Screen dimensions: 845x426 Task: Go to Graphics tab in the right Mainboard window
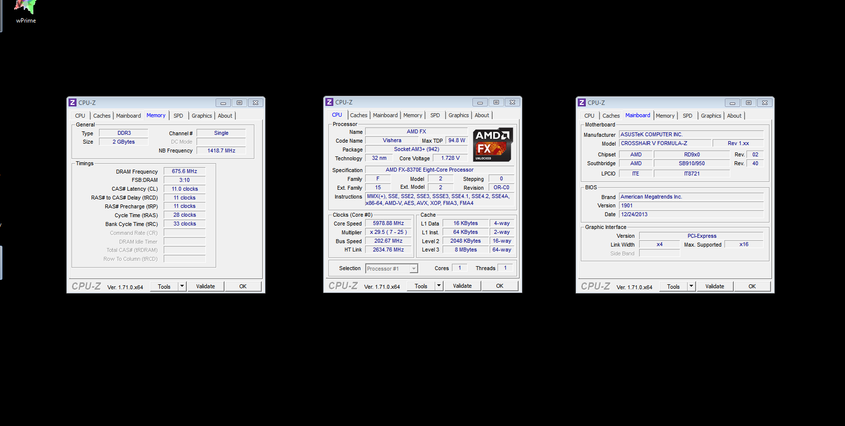click(711, 116)
